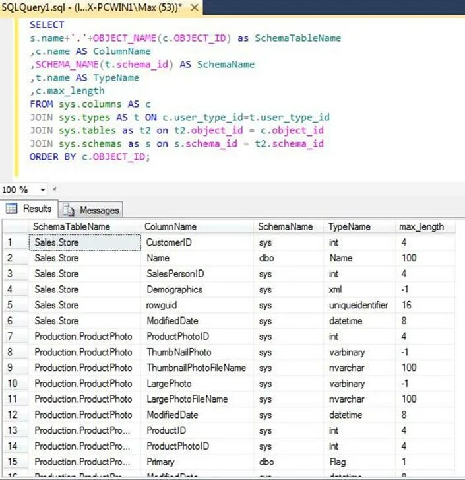The height and width of the screenshot is (480, 465).
Task: Close the SQLQuery1.sql tab
Action: point(195,8)
